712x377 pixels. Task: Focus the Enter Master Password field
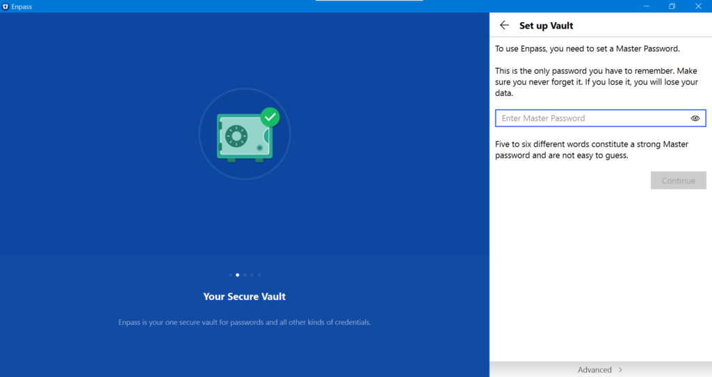pyautogui.click(x=600, y=118)
